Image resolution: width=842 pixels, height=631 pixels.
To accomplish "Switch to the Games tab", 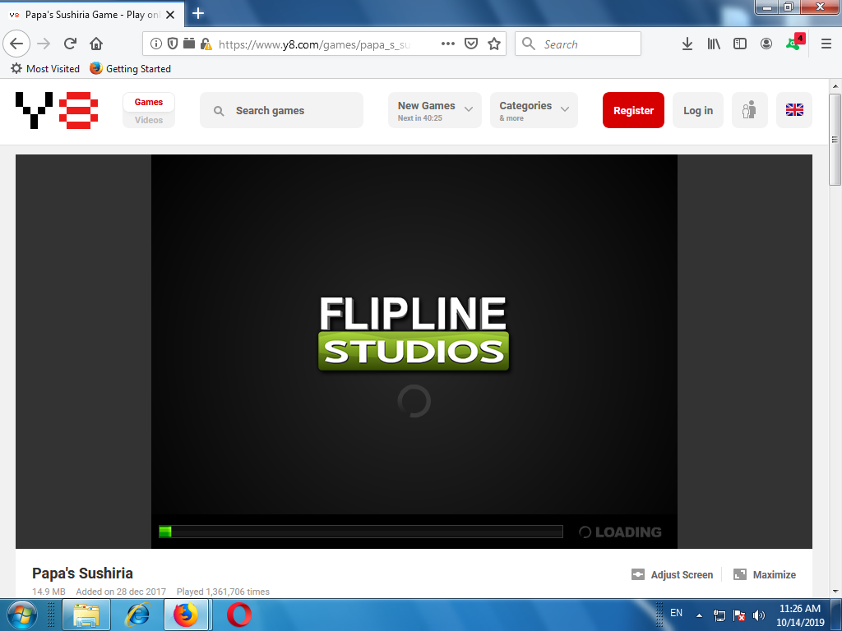I will pos(149,102).
